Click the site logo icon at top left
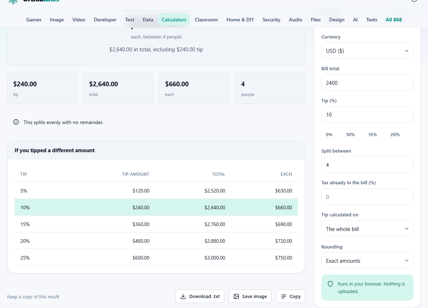Image resolution: width=428 pixels, height=308 pixels. click(13, 1)
